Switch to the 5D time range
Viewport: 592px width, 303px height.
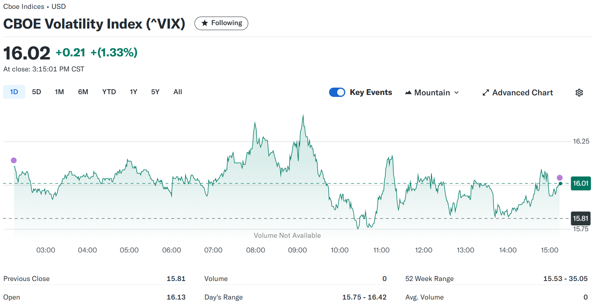click(36, 92)
